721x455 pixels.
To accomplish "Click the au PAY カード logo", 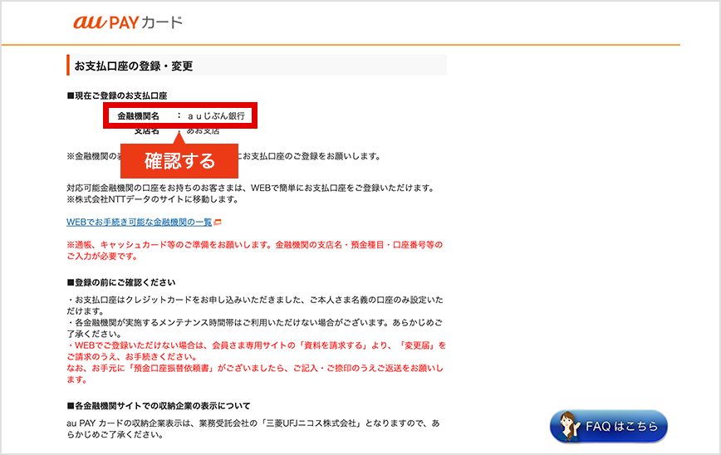I will [128, 22].
